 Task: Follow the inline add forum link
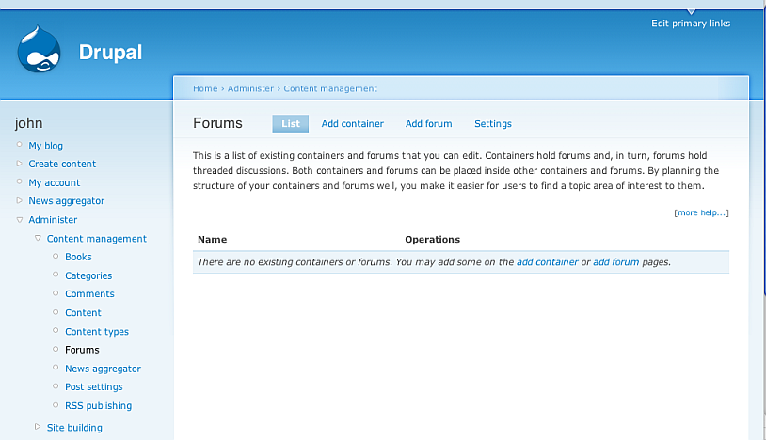pyautogui.click(x=615, y=262)
